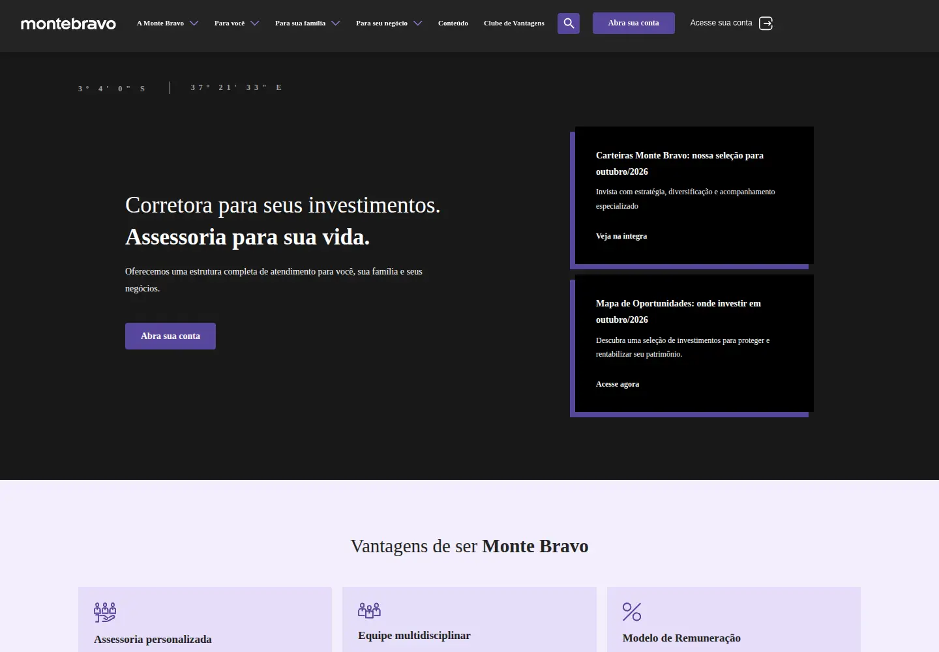This screenshot has height=652, width=939.
Task: Click Invista com estratégia description text
Action: (x=685, y=199)
